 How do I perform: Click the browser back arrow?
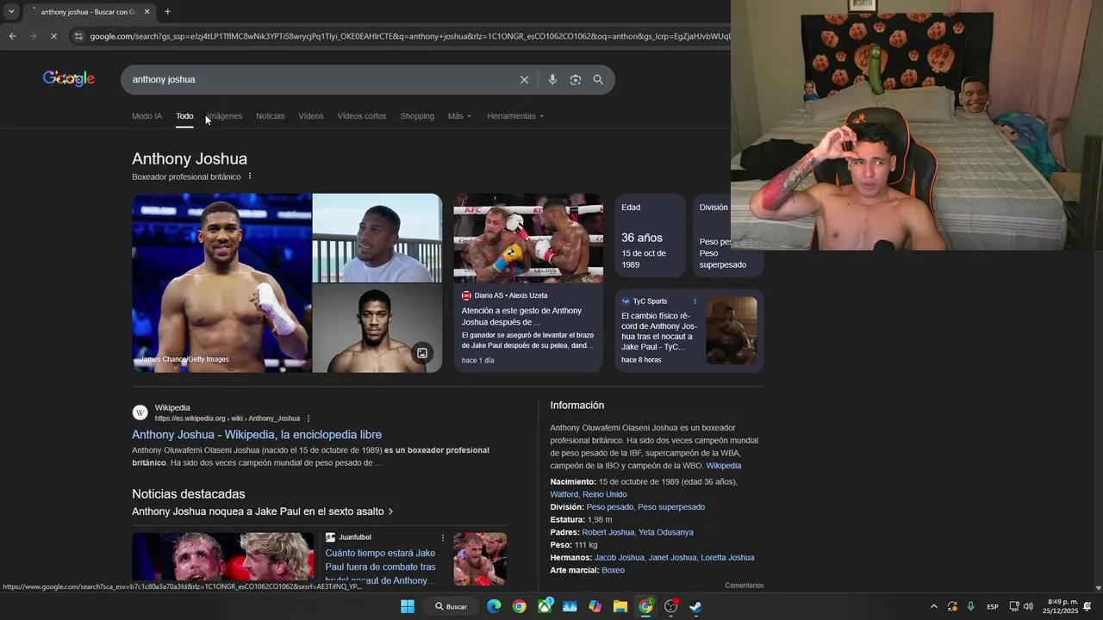[x=12, y=36]
